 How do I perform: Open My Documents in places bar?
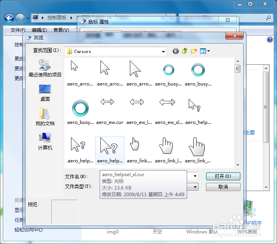45,117
